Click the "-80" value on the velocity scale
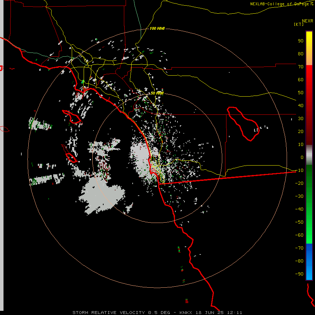The width and height of the screenshot is (315, 315). pos(299,261)
